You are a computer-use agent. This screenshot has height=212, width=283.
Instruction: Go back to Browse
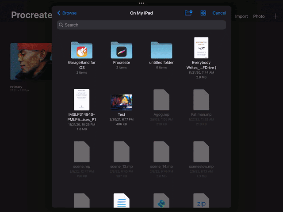[x=67, y=13]
